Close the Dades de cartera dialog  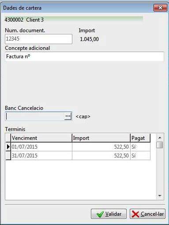click(x=160, y=7)
